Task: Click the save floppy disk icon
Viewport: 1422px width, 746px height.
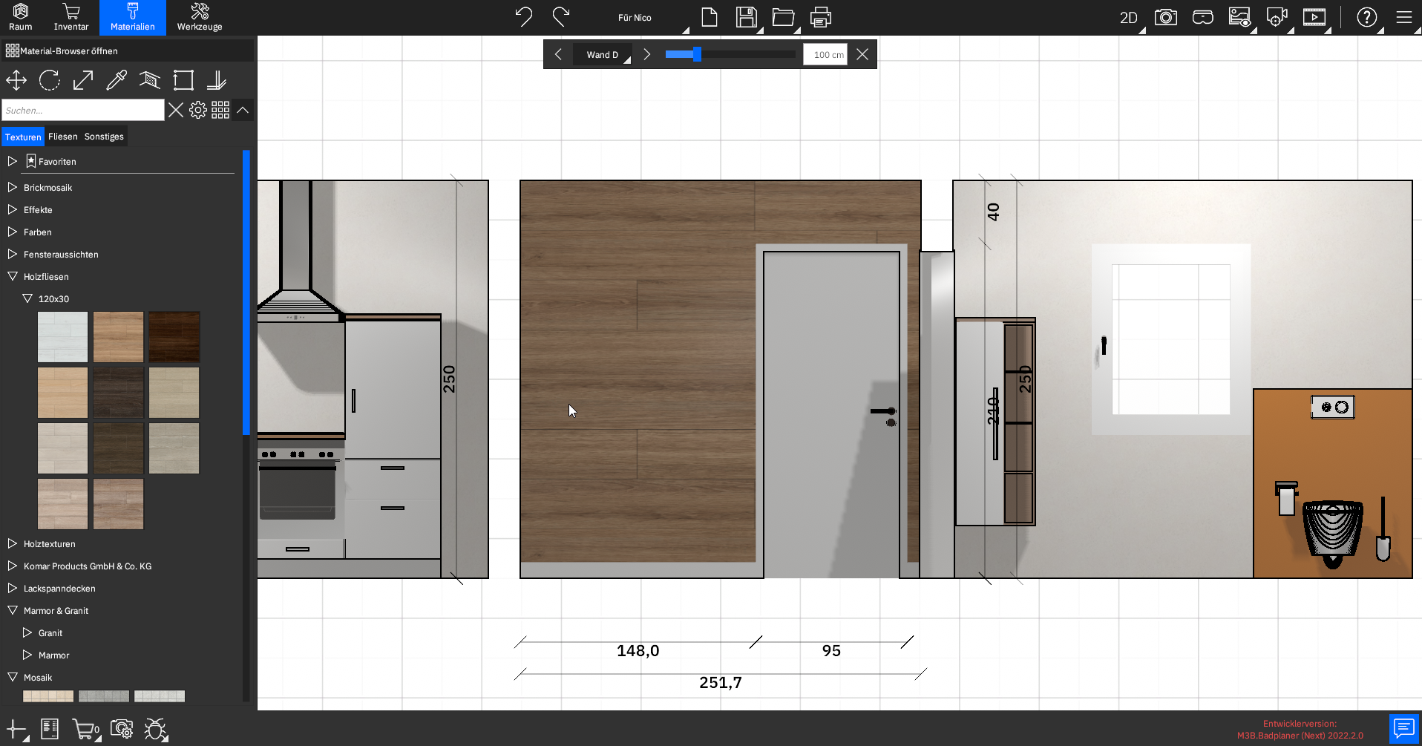Action: click(746, 17)
